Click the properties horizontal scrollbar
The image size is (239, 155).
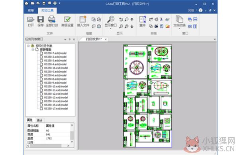click(x=48, y=145)
